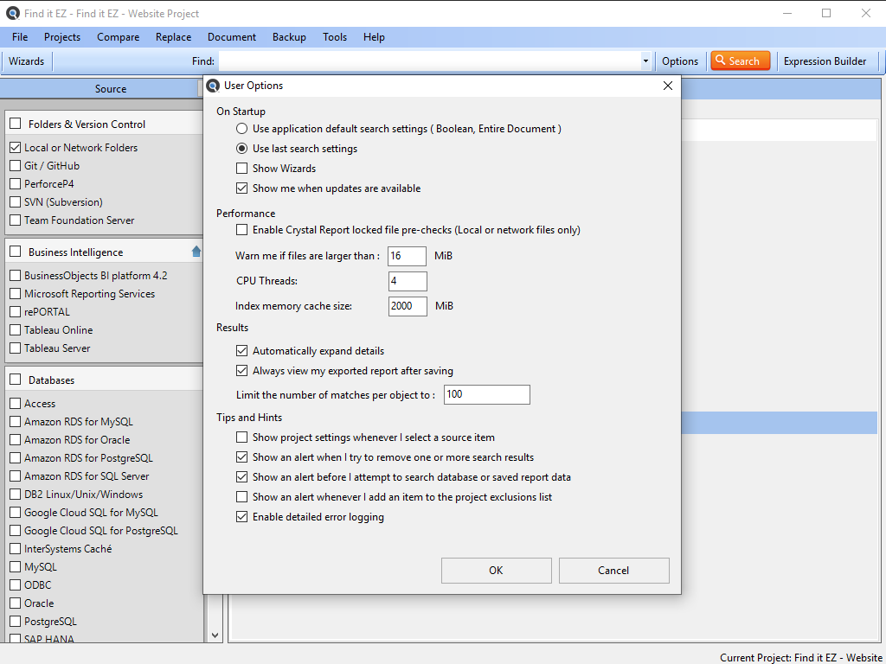Click the blue home icon beside Business Intelligence
Viewport: 886px width, 664px height.
coord(196,252)
